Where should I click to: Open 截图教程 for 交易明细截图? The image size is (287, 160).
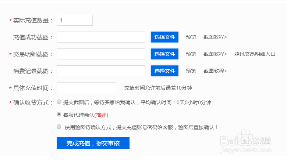(x=215, y=54)
